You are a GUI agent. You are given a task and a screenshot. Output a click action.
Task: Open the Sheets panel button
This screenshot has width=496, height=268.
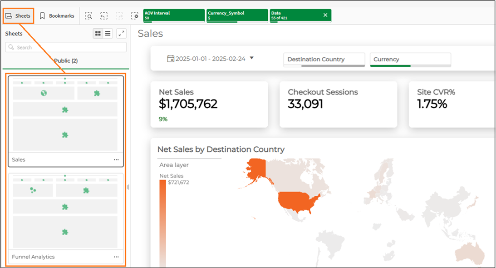point(18,16)
